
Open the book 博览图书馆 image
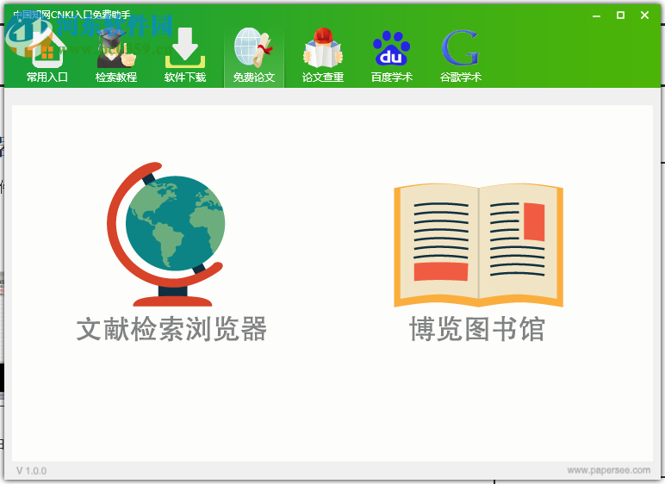[478, 245]
